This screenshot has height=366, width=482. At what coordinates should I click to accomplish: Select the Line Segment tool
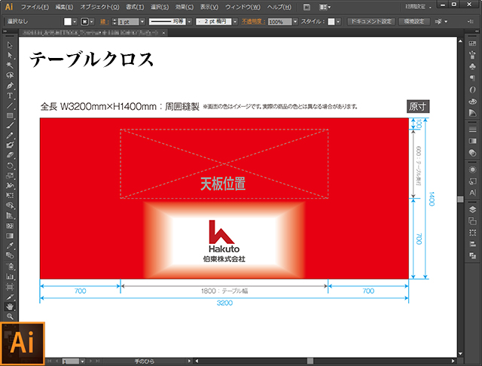[10, 105]
